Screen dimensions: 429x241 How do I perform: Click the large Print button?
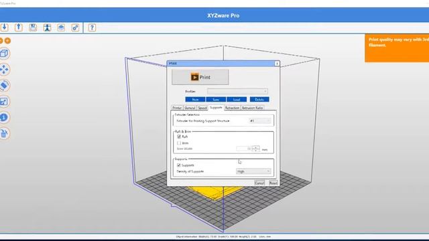coord(200,78)
